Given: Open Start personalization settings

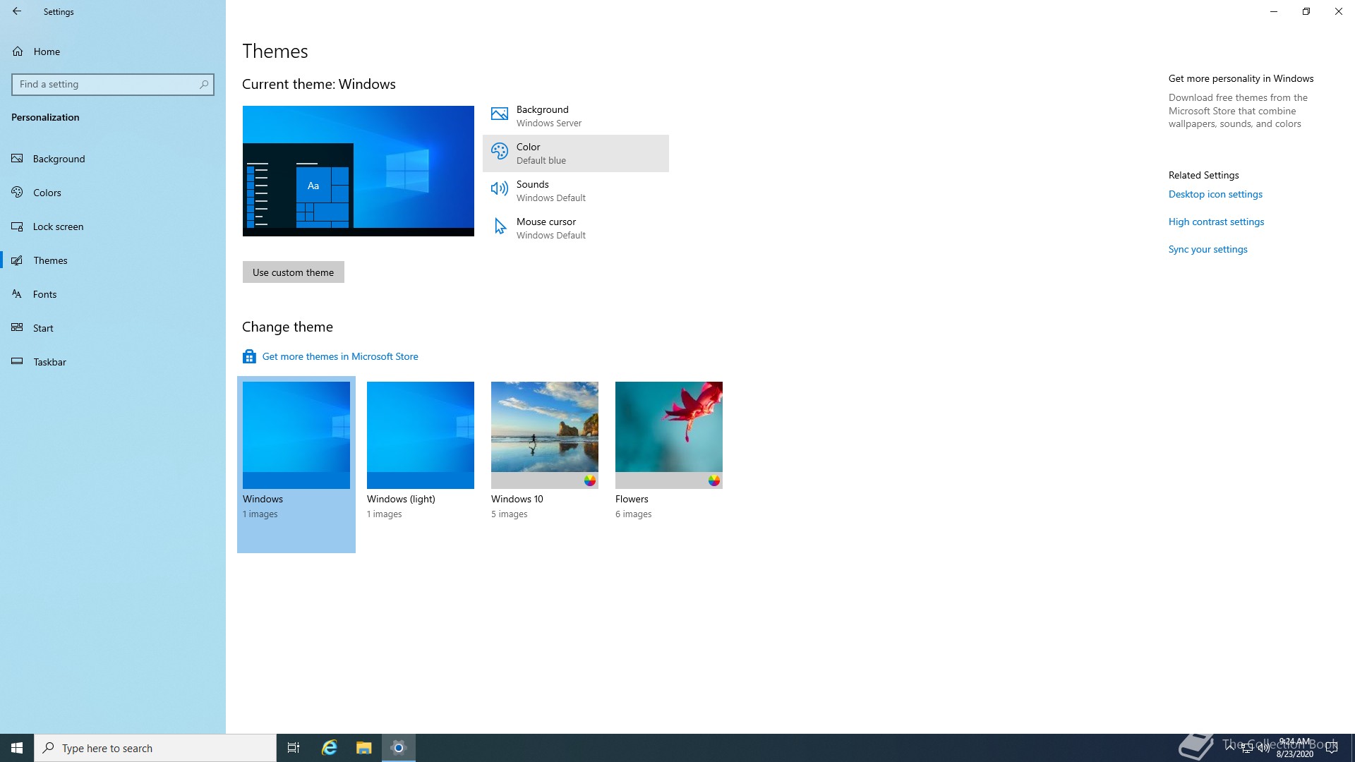Looking at the screenshot, I should click(x=113, y=328).
